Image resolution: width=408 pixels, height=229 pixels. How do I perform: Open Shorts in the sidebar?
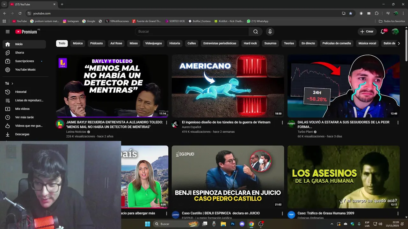[24, 52]
